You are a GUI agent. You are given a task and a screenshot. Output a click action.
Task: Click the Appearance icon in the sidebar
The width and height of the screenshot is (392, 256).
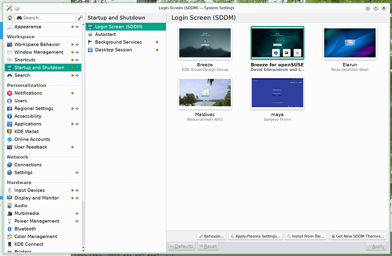(x=10, y=27)
